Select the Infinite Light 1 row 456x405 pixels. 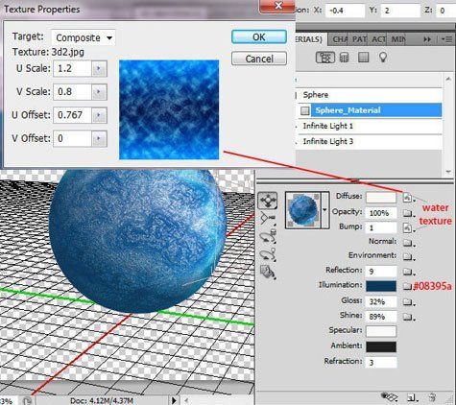click(x=369, y=126)
